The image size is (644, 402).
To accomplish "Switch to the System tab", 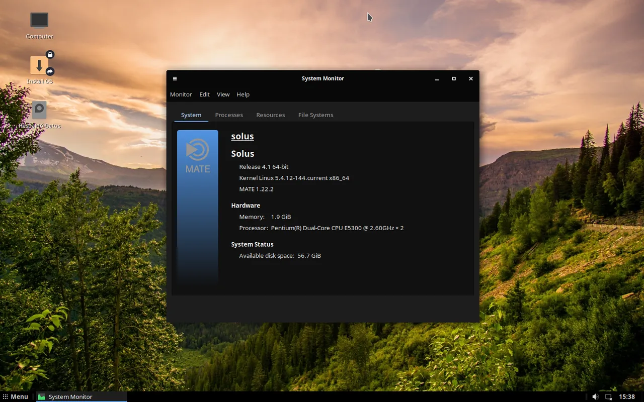I will click(x=191, y=115).
